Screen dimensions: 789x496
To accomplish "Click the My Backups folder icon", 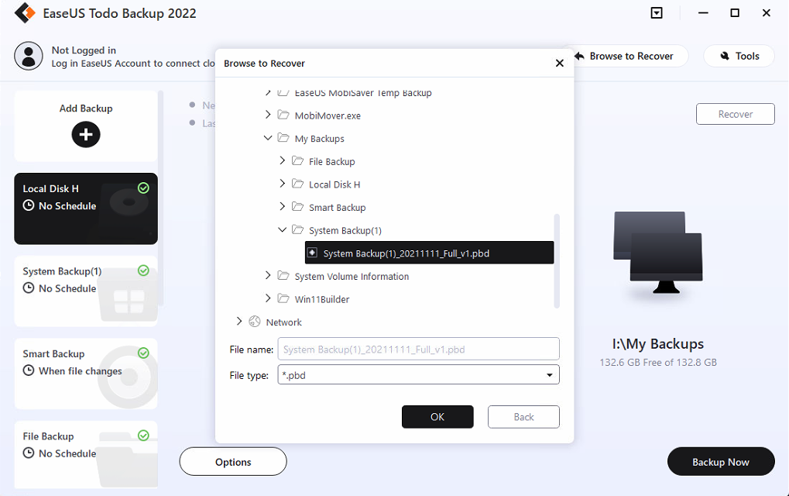I will pyautogui.click(x=283, y=138).
